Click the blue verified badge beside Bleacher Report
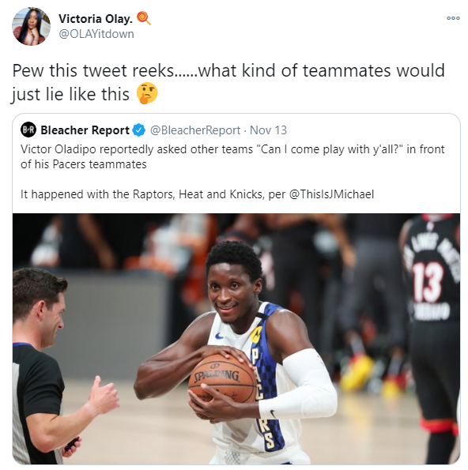Image resolution: width=468 pixels, height=470 pixels. pyautogui.click(x=139, y=130)
